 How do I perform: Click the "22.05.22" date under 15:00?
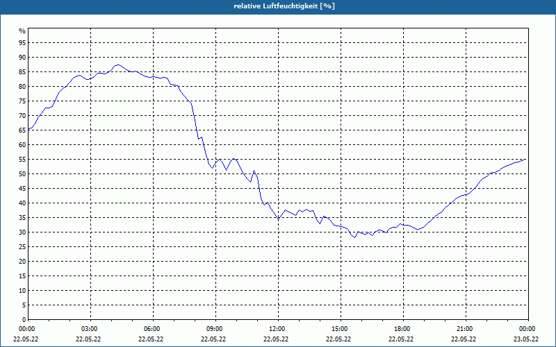338,339
